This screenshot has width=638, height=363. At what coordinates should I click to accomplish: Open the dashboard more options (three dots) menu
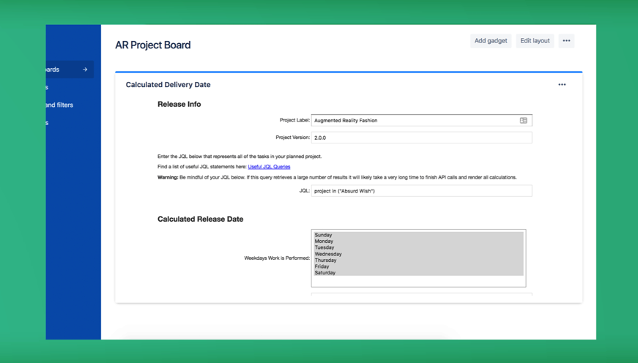[x=566, y=41]
